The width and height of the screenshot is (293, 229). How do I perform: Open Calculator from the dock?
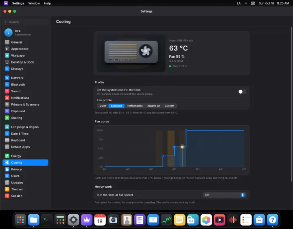60,220
